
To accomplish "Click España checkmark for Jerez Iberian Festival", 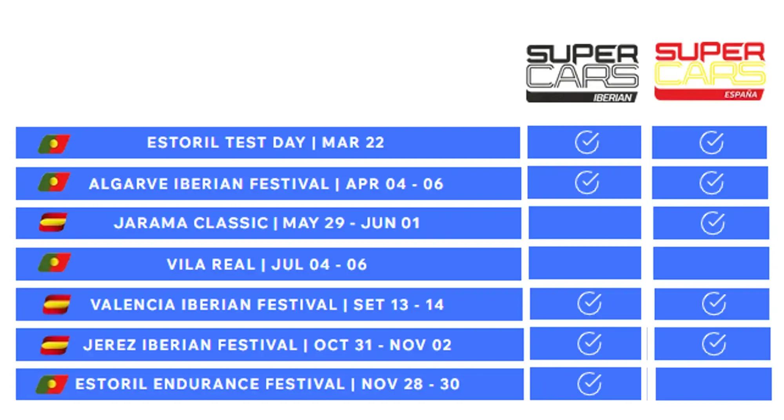I will click(x=714, y=344).
